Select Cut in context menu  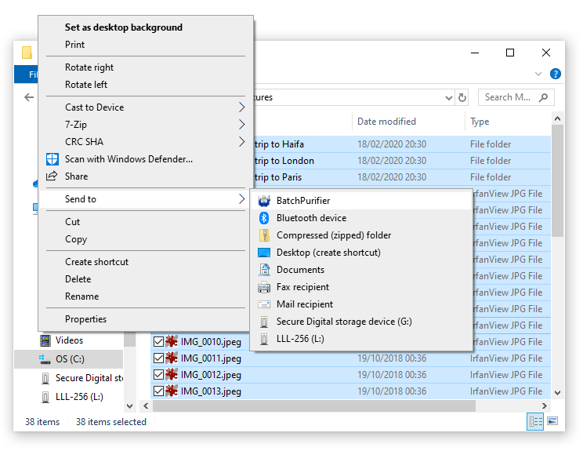[73, 222]
